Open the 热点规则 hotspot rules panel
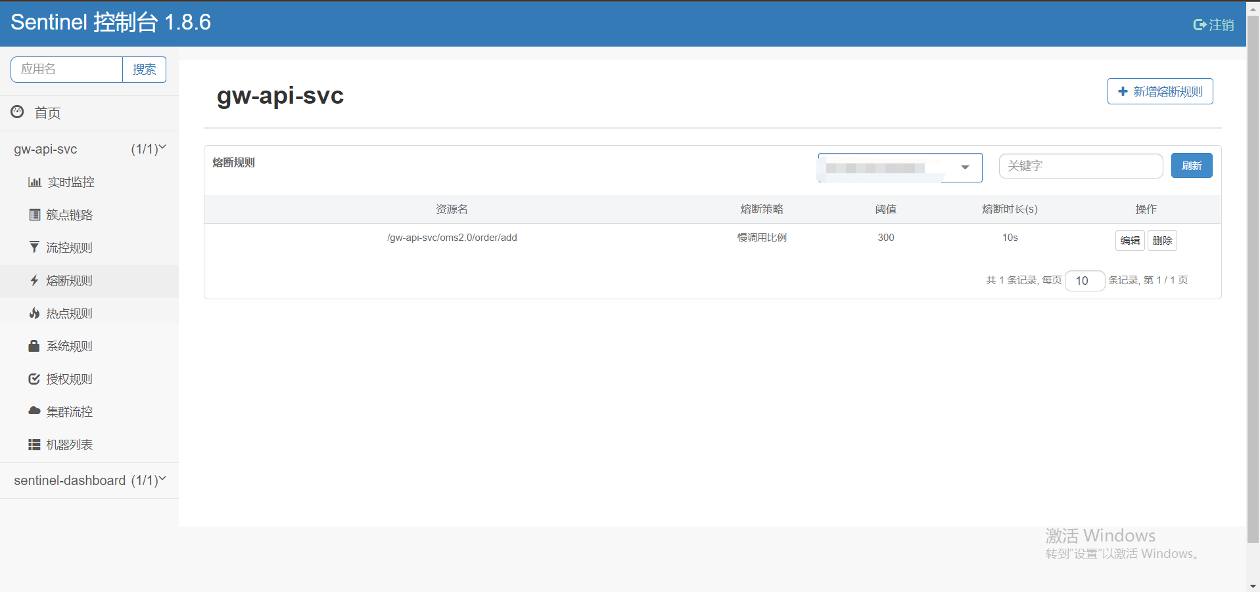This screenshot has width=1260, height=592. coord(68,313)
